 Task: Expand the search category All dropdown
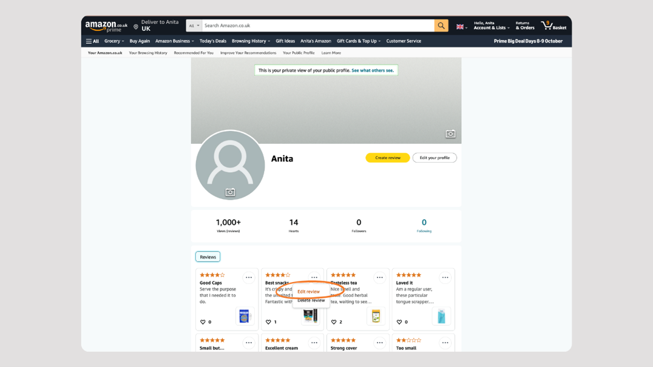pyautogui.click(x=194, y=25)
